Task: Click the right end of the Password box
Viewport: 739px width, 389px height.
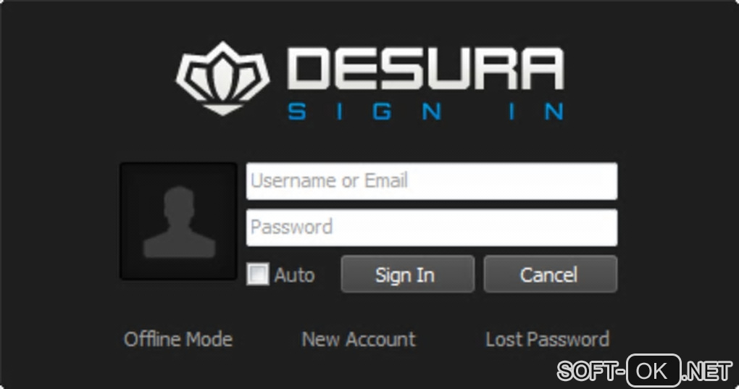Action: [608, 227]
